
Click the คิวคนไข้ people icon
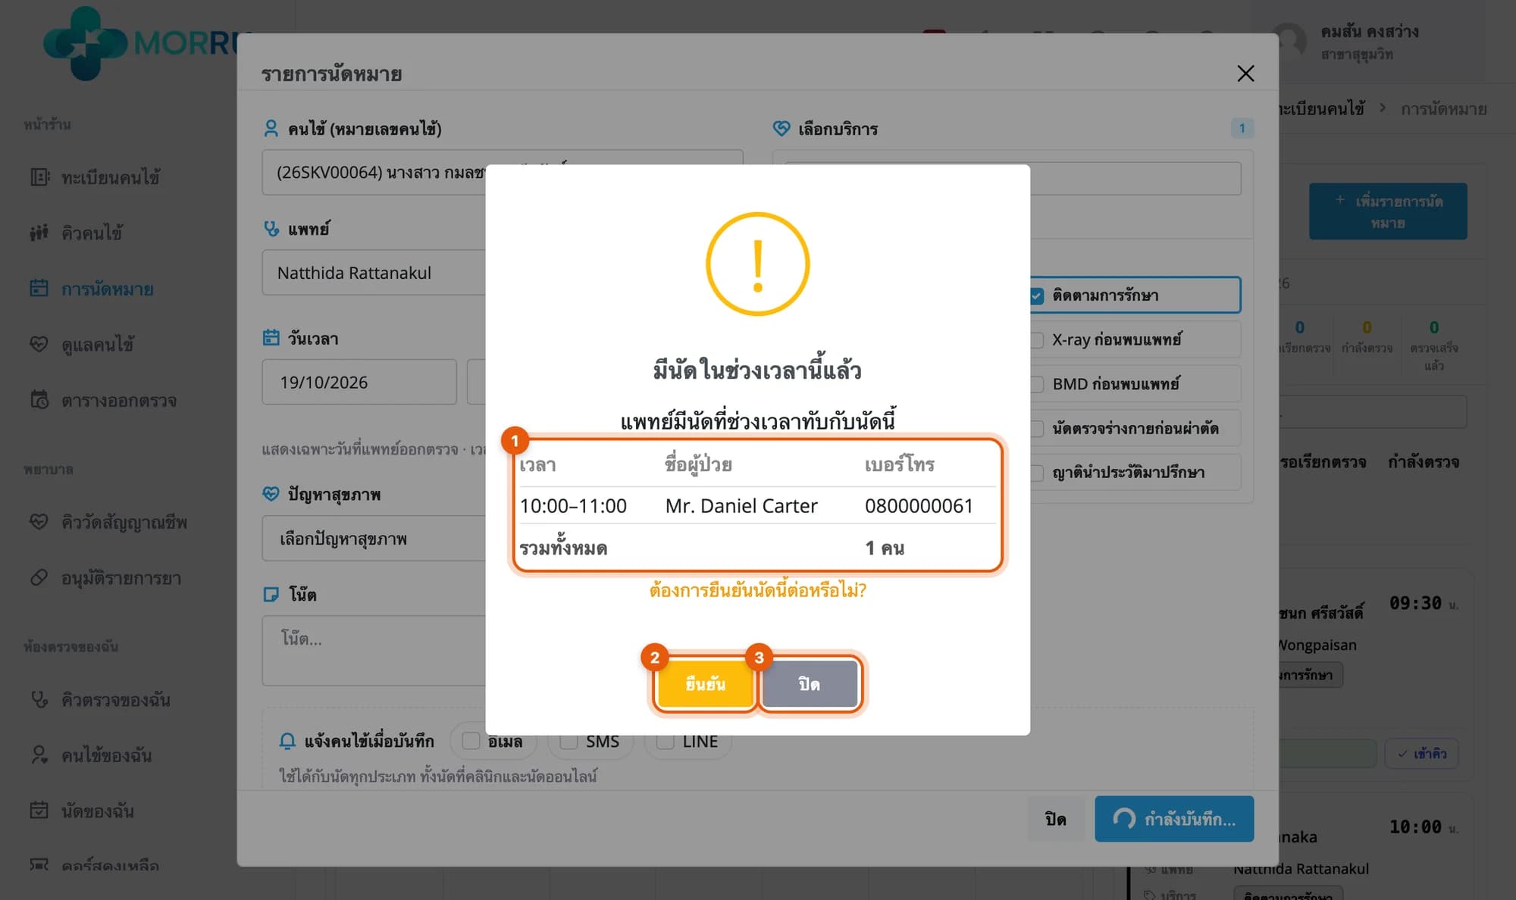[39, 233]
